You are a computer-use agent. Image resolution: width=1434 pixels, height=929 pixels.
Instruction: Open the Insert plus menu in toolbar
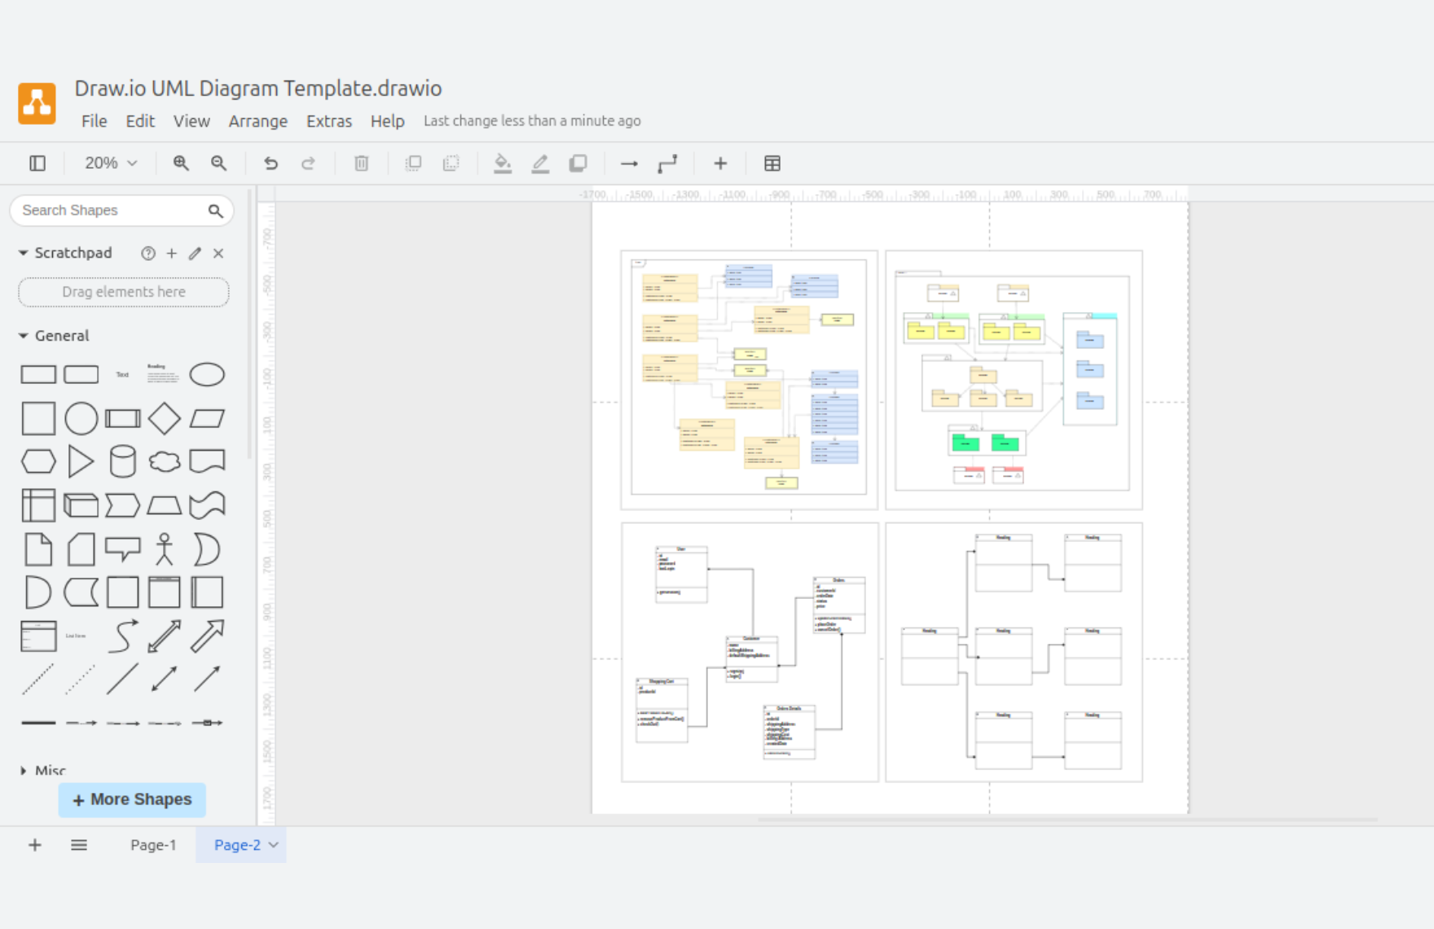pos(720,164)
